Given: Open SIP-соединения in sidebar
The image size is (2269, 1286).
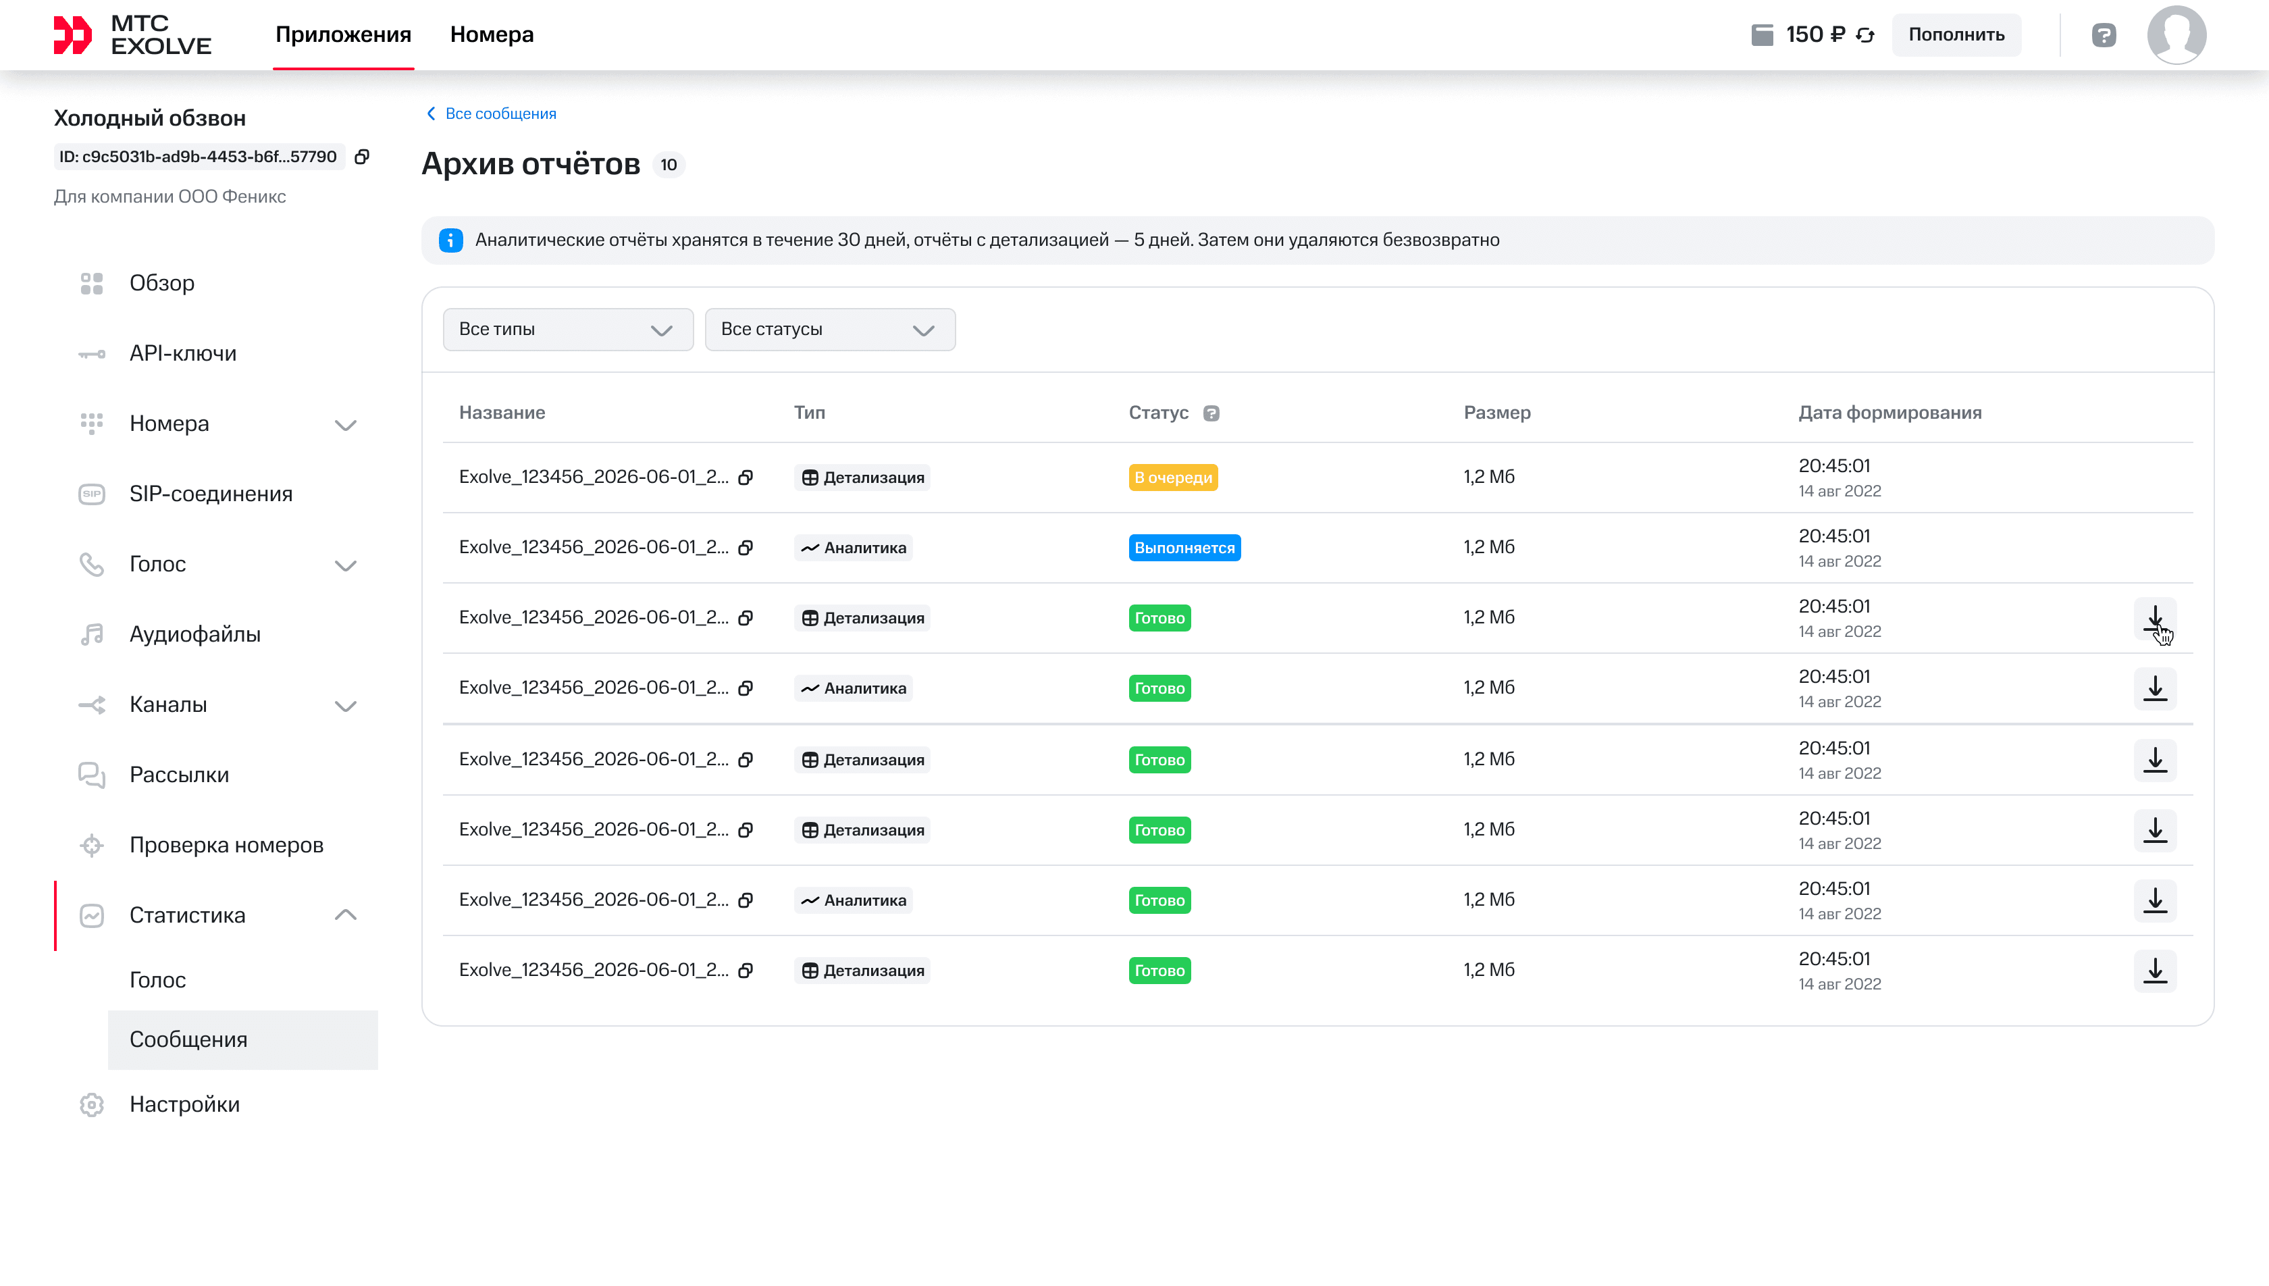Looking at the screenshot, I should [x=210, y=494].
